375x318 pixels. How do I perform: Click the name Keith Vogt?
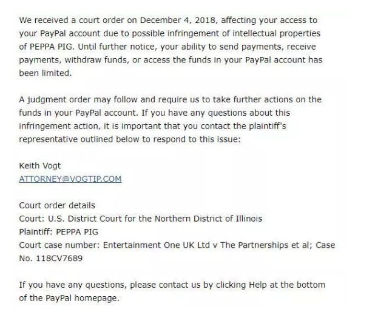click(x=39, y=166)
